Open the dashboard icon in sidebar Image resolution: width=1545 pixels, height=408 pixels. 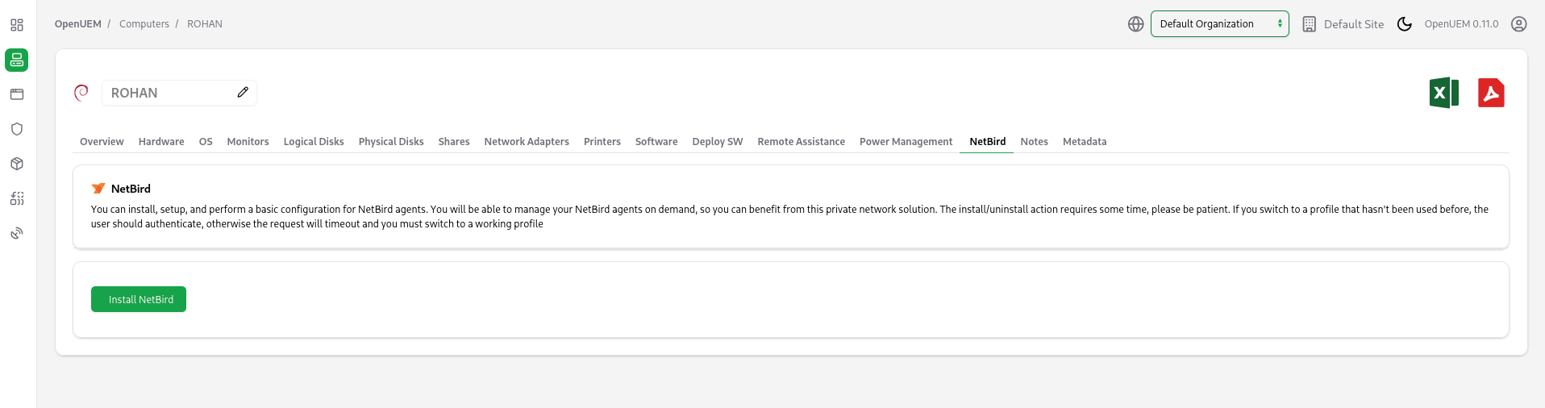click(17, 25)
